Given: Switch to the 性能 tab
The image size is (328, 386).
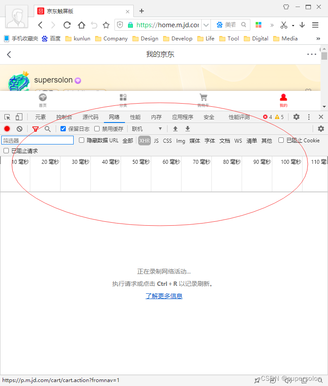Looking at the screenshot, I should pos(135,117).
